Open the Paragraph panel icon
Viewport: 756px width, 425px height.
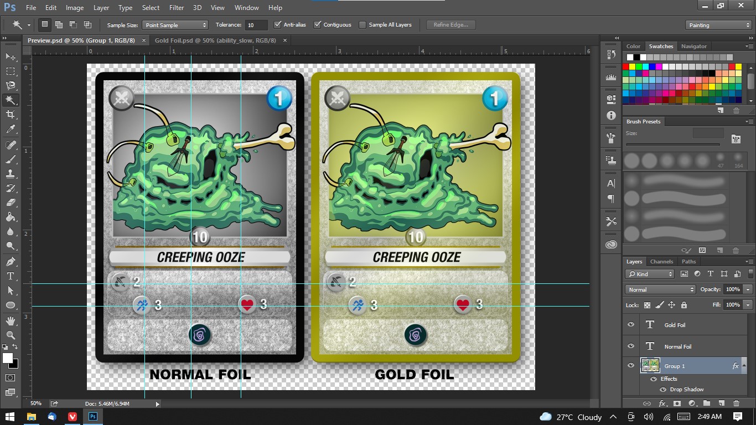[611, 198]
